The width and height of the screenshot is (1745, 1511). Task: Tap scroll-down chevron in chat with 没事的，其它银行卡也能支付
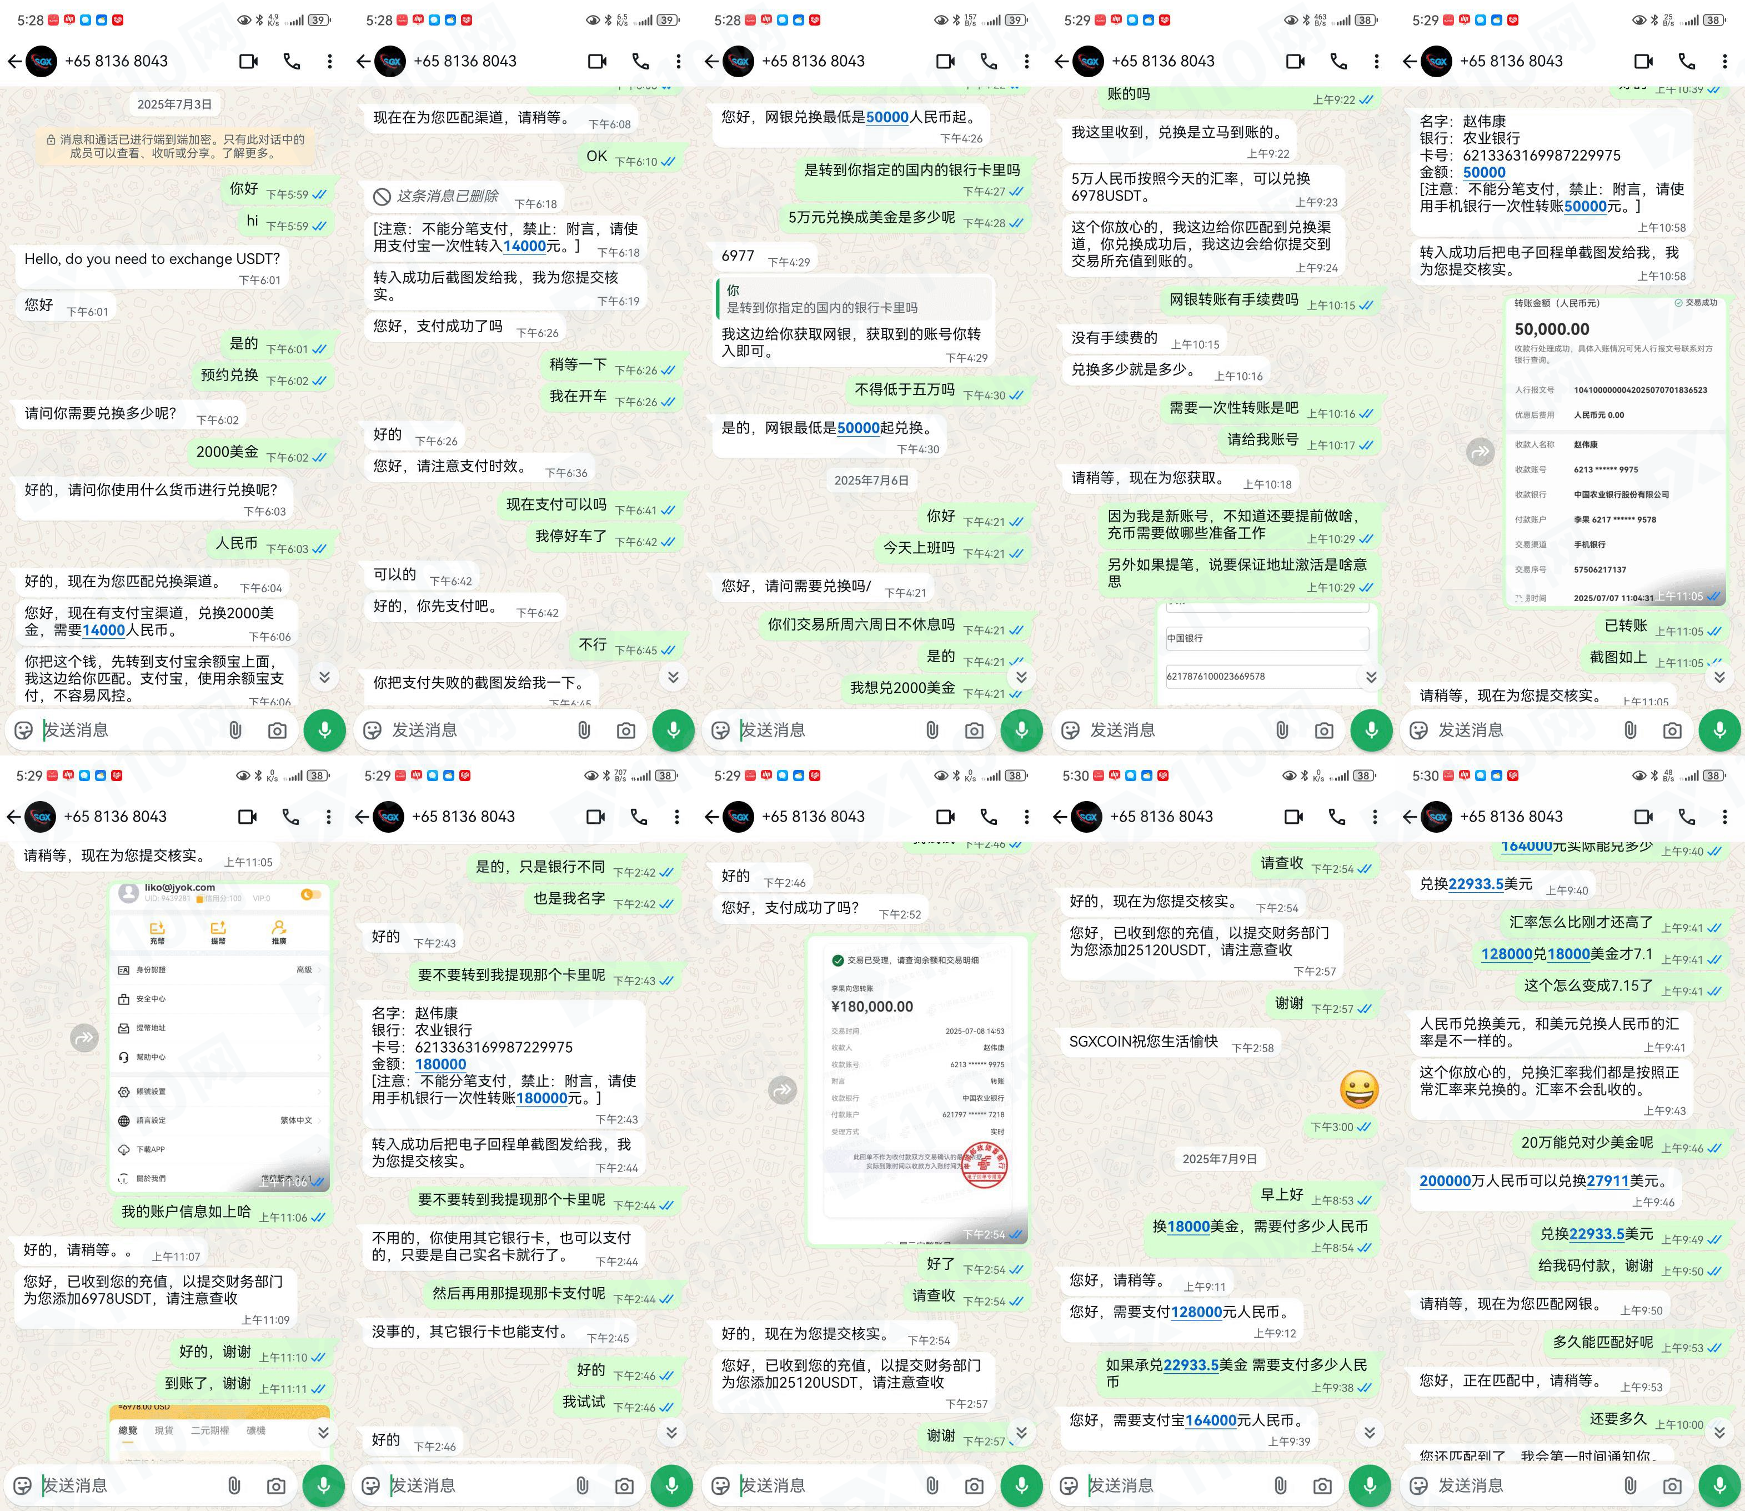(x=671, y=1433)
